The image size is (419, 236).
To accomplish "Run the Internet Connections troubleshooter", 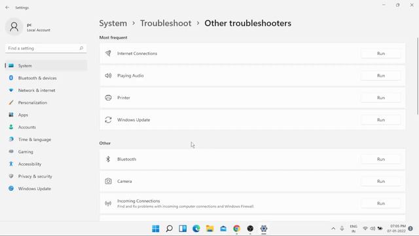I will coord(381,54).
